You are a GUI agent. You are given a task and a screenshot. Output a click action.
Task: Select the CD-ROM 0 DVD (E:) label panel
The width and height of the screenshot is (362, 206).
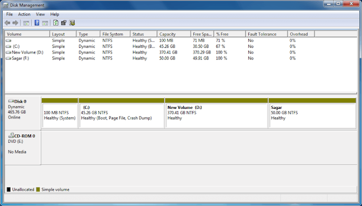coord(23,148)
